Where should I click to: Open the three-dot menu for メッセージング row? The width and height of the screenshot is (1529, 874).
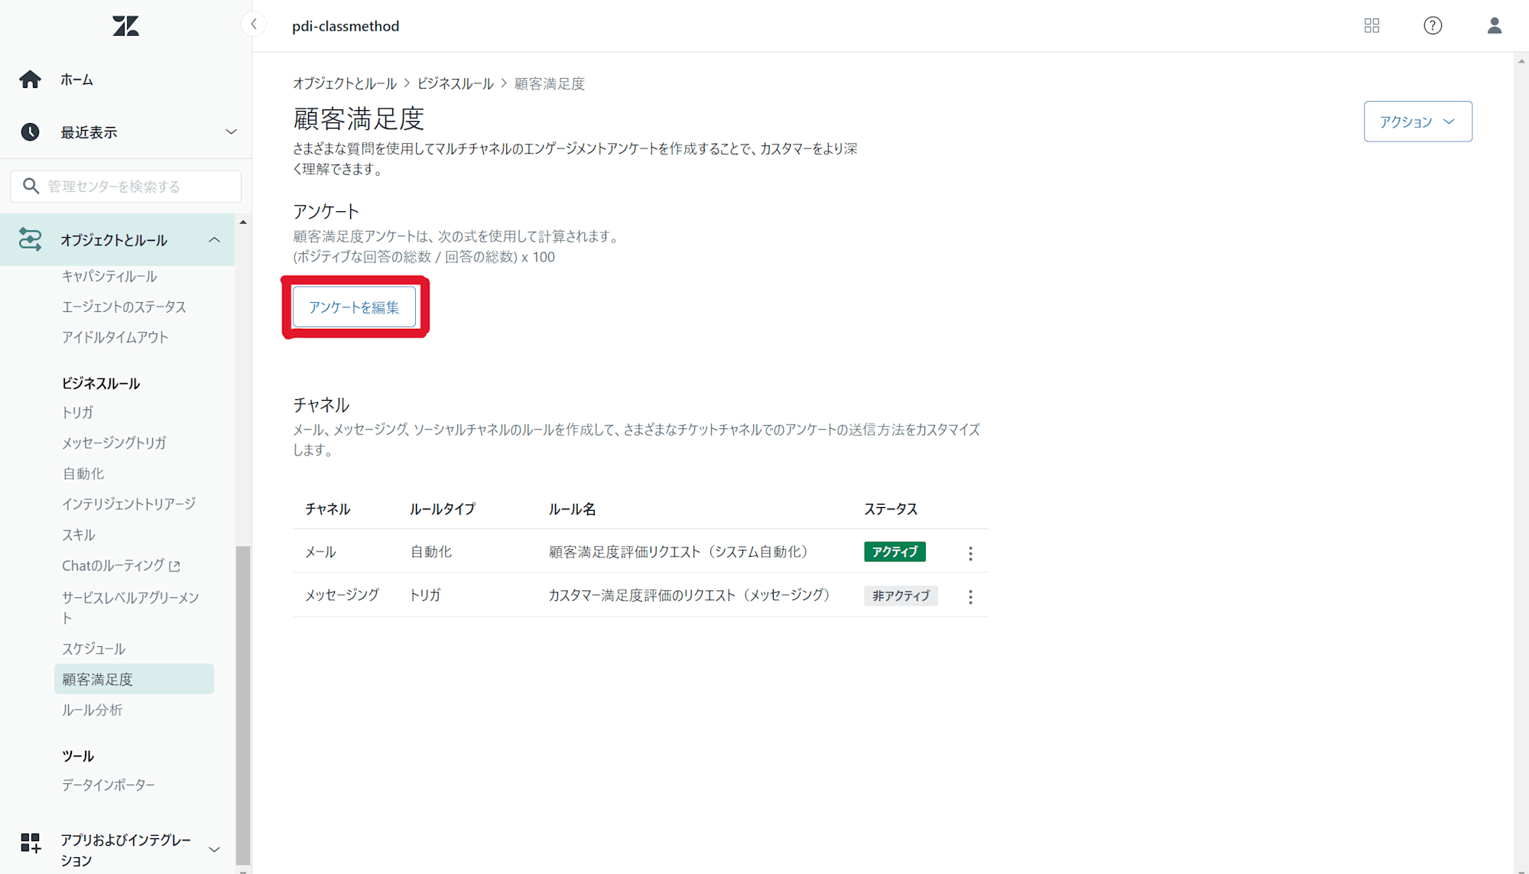tap(970, 596)
